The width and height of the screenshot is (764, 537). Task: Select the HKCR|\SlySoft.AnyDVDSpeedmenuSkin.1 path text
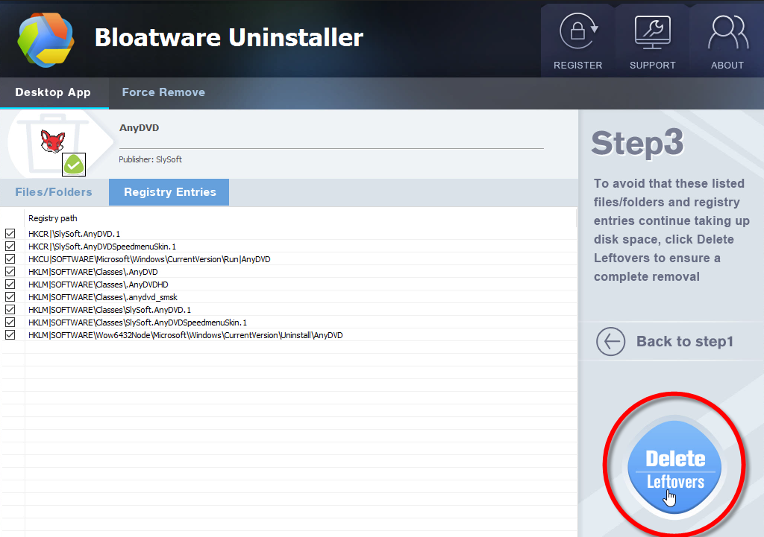pos(102,247)
